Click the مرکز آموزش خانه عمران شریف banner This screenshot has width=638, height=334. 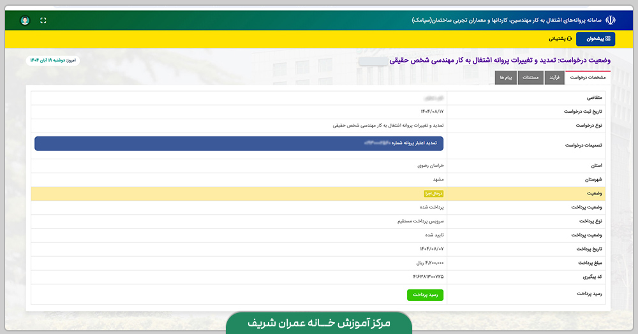click(318, 323)
